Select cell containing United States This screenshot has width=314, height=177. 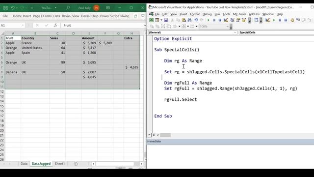(35, 48)
